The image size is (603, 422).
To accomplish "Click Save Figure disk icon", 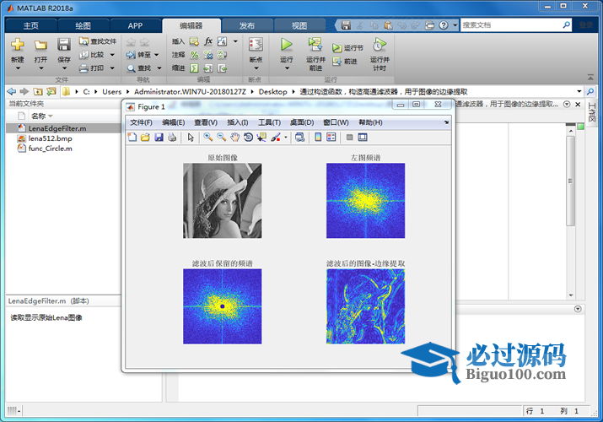I will tap(159, 137).
